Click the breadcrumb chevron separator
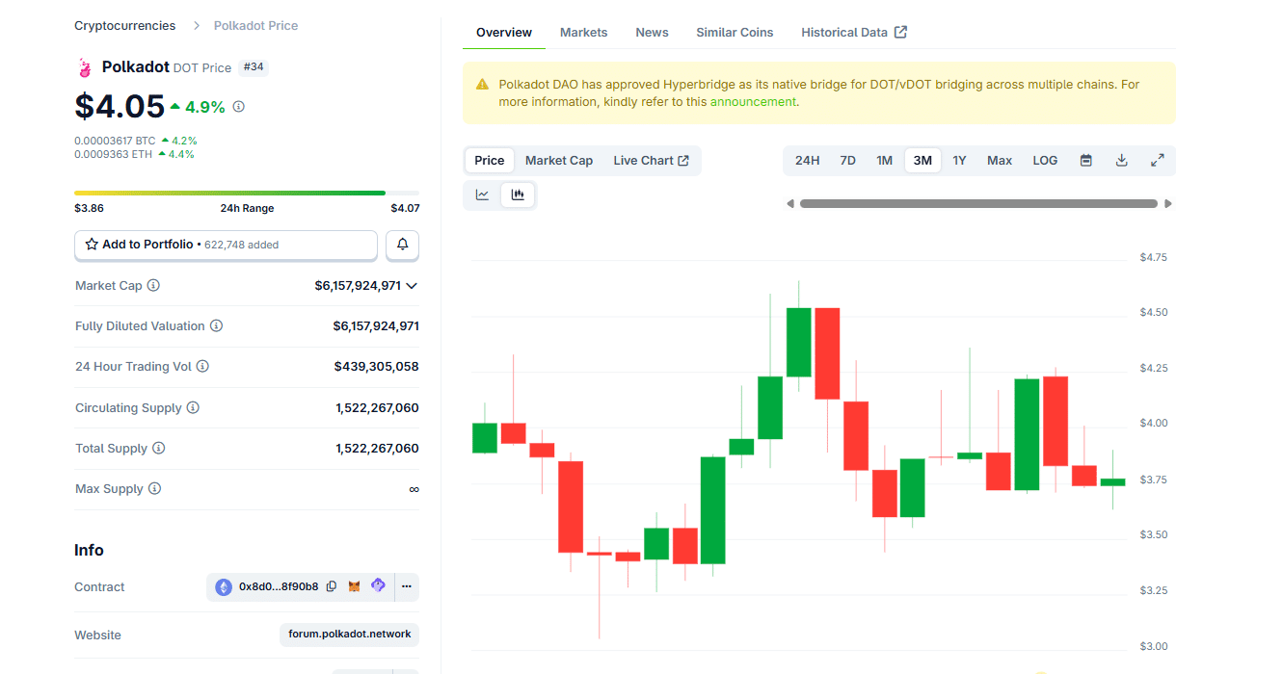Screen dimensions: 1283x674 click(196, 26)
